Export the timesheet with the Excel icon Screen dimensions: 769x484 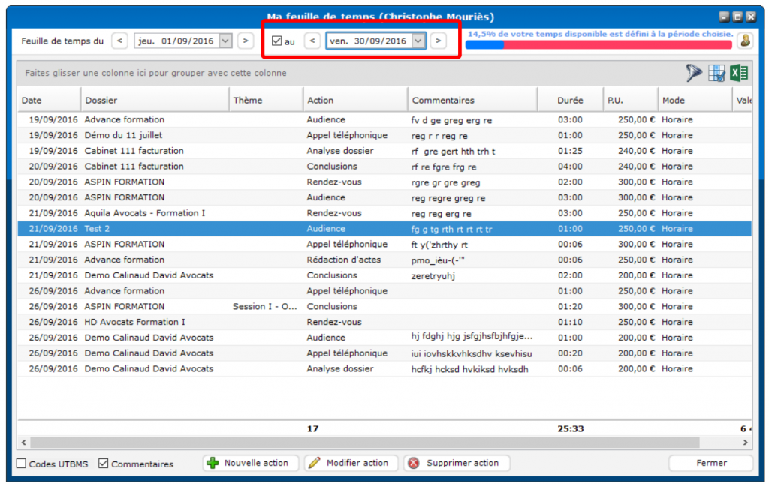coord(740,73)
